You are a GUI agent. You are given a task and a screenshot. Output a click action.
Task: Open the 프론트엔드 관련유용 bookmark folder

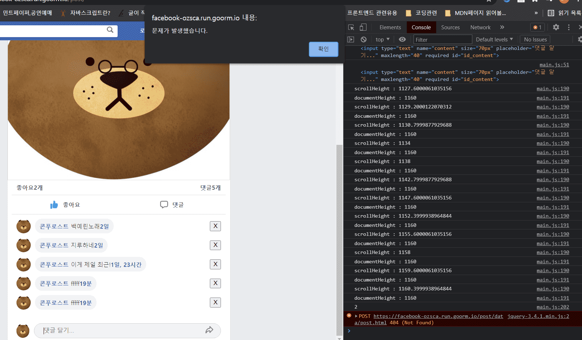pos(372,13)
